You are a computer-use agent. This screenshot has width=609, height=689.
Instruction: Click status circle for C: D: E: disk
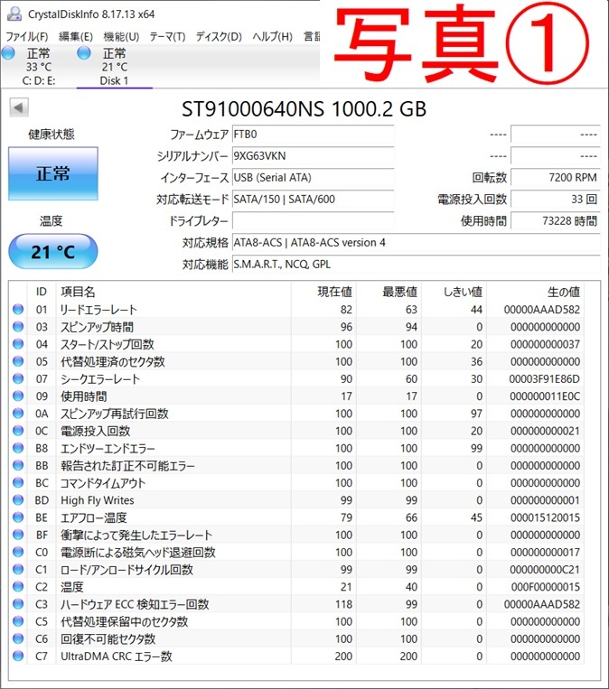[8, 53]
